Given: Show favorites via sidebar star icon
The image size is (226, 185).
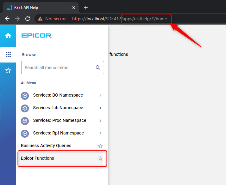Looking at the screenshot, I should 8,70.
